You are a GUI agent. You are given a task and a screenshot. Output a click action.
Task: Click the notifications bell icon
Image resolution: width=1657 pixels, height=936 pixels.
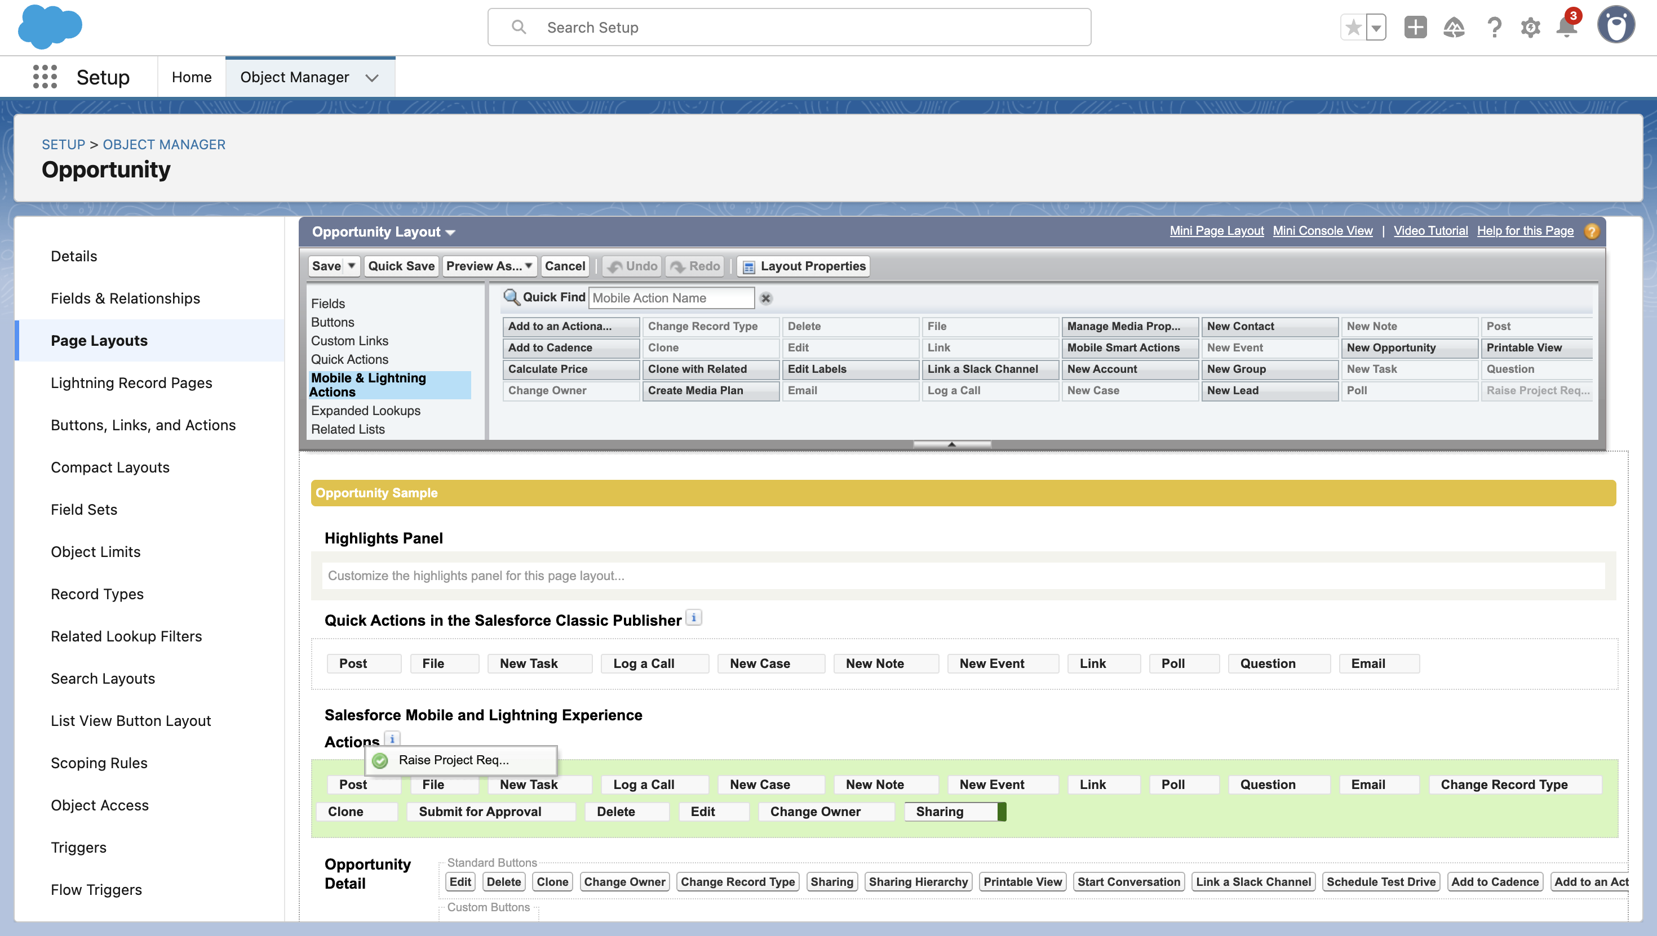click(1567, 27)
